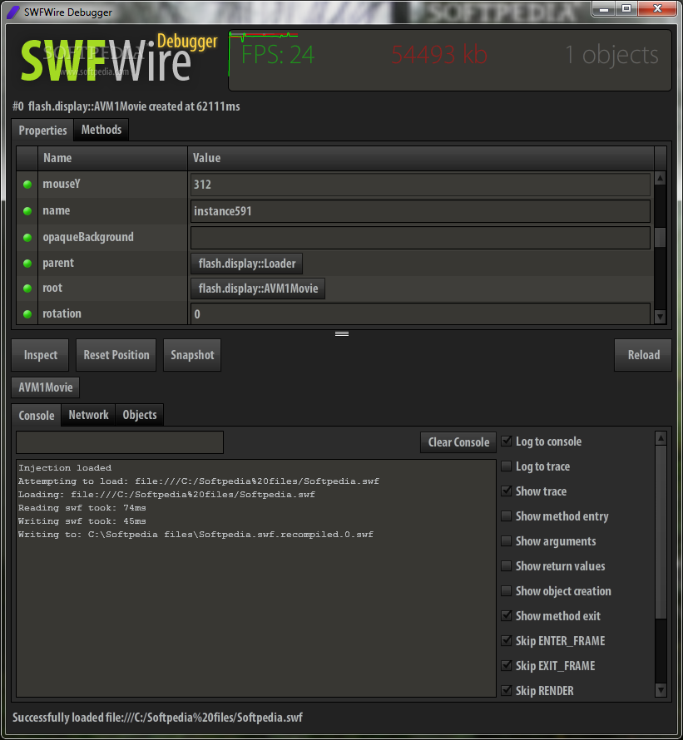Screen dimensions: 683x740
Task: Click the empty opaqueBackground value field
Action: tap(420, 238)
